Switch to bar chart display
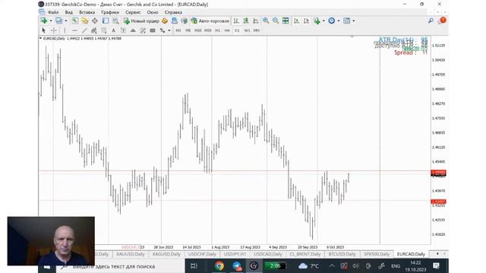 pos(236,20)
